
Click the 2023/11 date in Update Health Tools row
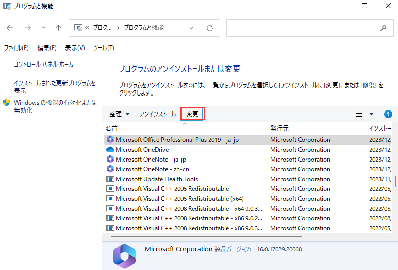pyautogui.click(x=380, y=179)
